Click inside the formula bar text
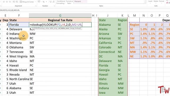The height and width of the screenshot is (96, 170). click(x=10, y=10)
